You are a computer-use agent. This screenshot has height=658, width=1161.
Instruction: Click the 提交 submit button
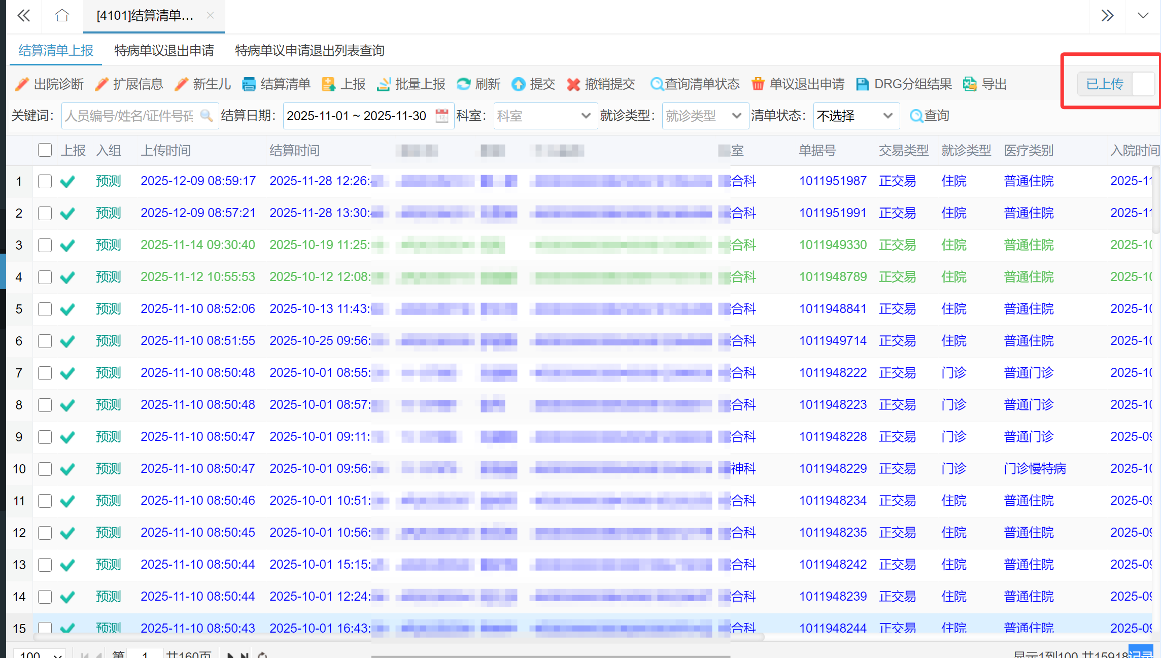point(533,84)
